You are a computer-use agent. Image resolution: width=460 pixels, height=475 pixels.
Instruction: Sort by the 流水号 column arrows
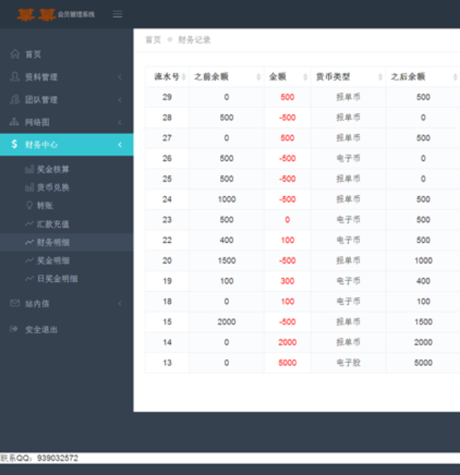(x=183, y=77)
